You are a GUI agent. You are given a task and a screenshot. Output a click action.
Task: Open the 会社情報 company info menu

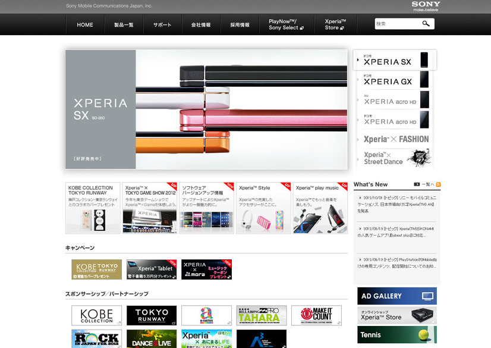click(201, 25)
